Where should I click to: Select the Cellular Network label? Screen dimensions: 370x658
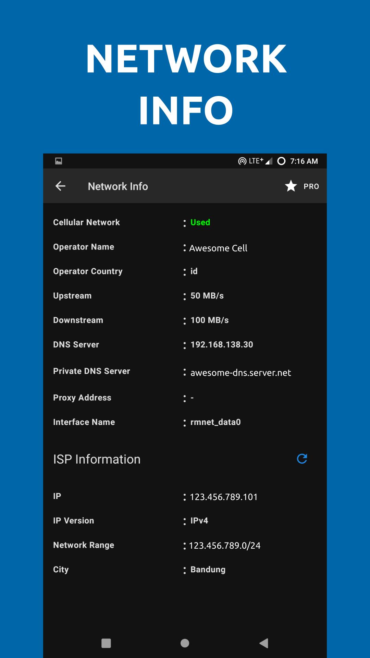coord(86,222)
